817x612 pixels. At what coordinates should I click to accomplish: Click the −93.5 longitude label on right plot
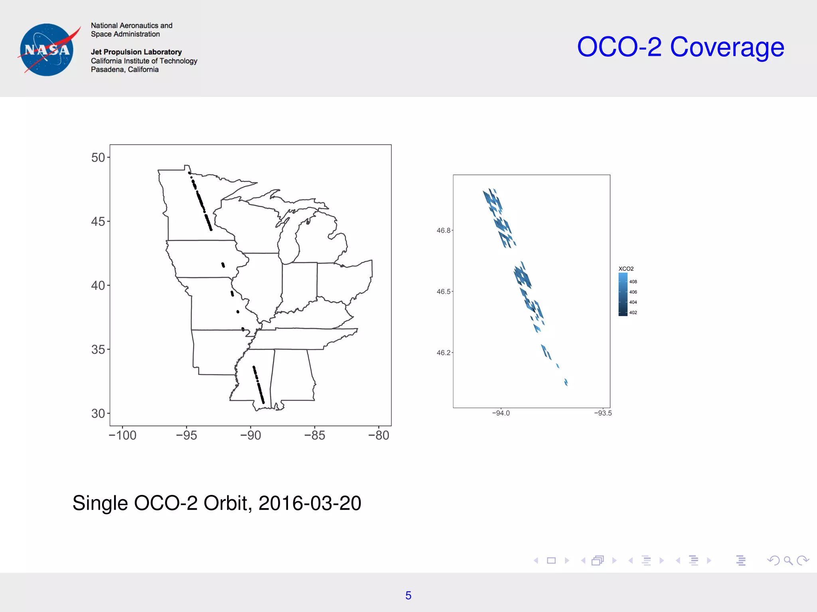click(x=603, y=413)
